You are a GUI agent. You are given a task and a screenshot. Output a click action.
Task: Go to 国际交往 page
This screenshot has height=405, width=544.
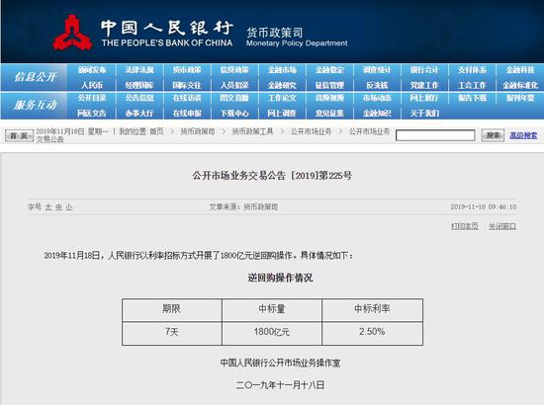187,85
